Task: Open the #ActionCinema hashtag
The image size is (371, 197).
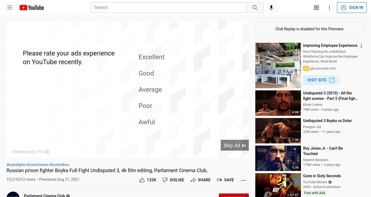Action: pyautogui.click(x=37, y=165)
